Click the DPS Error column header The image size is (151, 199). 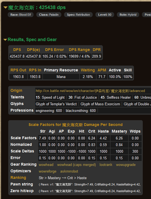coord(54,50)
